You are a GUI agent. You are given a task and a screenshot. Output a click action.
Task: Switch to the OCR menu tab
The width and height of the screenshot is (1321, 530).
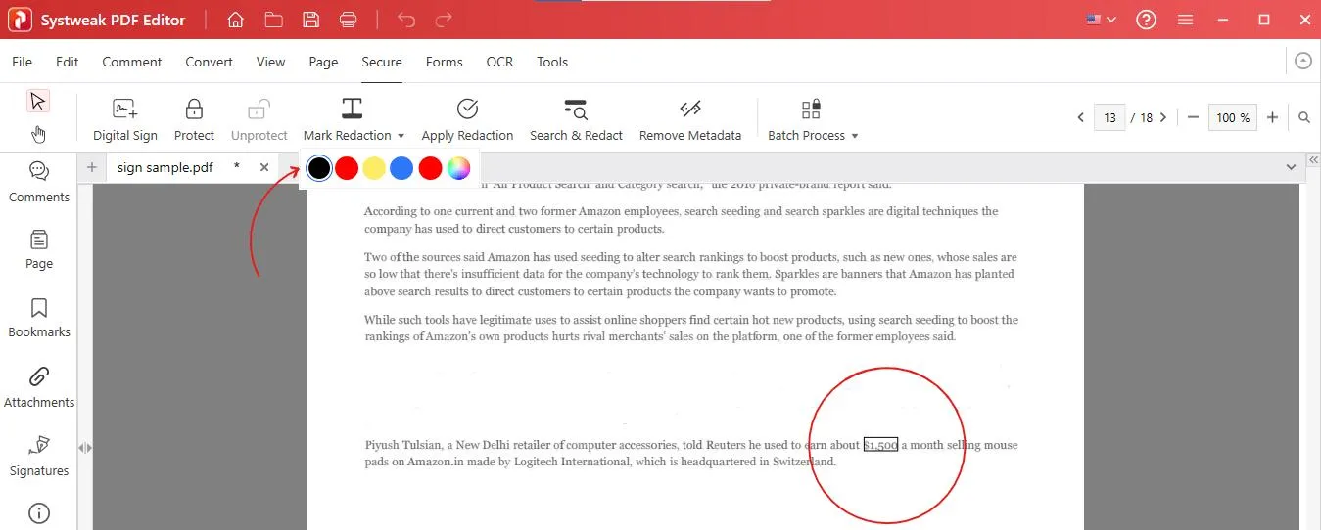[x=499, y=62]
